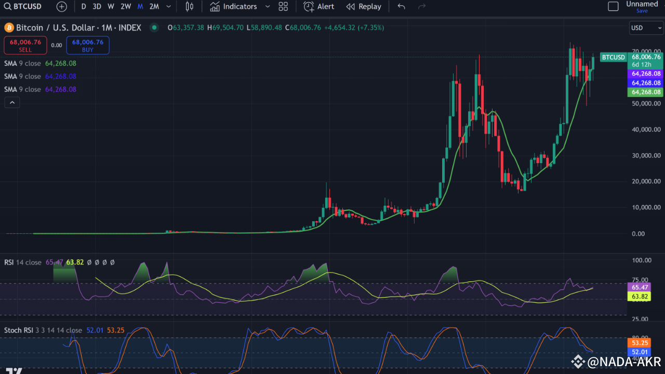665x374 pixels.
Task: Toggle the layout checkbox near Unnamed
Action: [613, 6]
